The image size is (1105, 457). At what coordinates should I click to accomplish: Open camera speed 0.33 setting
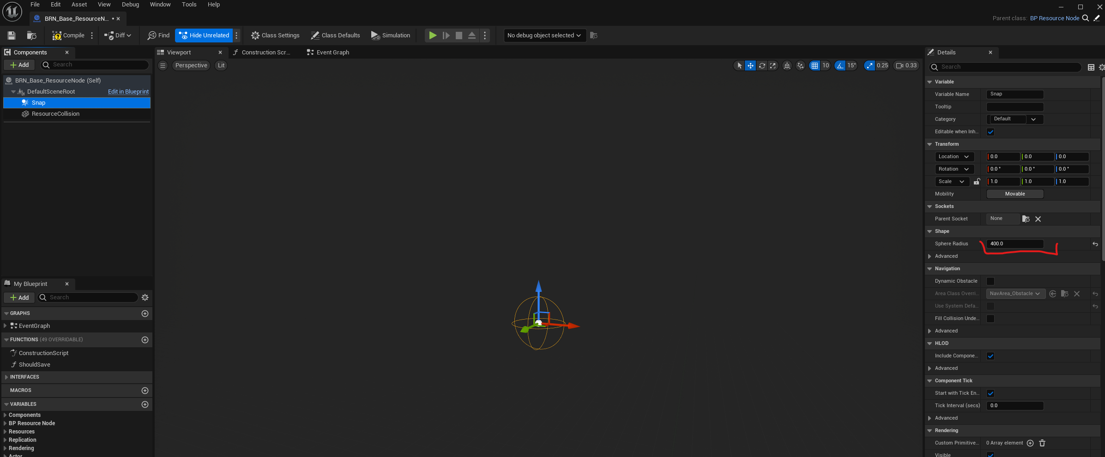(x=906, y=65)
